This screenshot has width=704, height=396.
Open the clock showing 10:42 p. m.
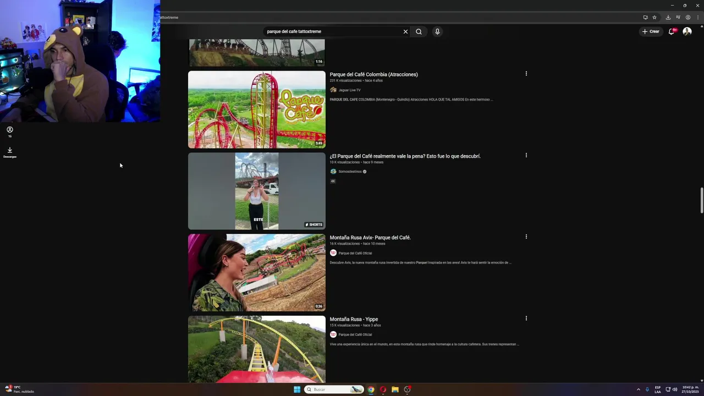coord(690,389)
